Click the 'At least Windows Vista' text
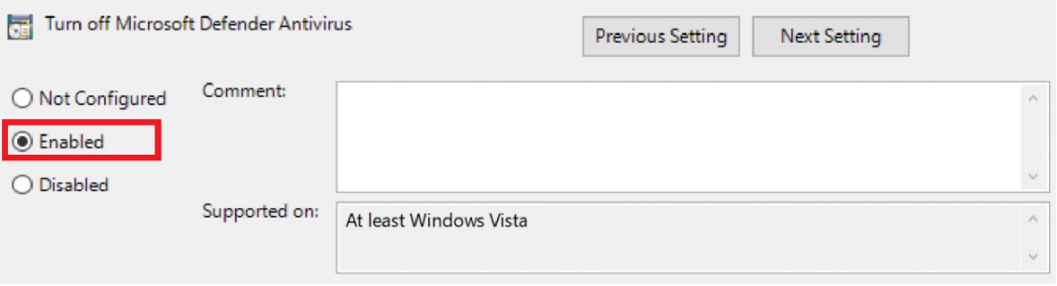 click(437, 221)
